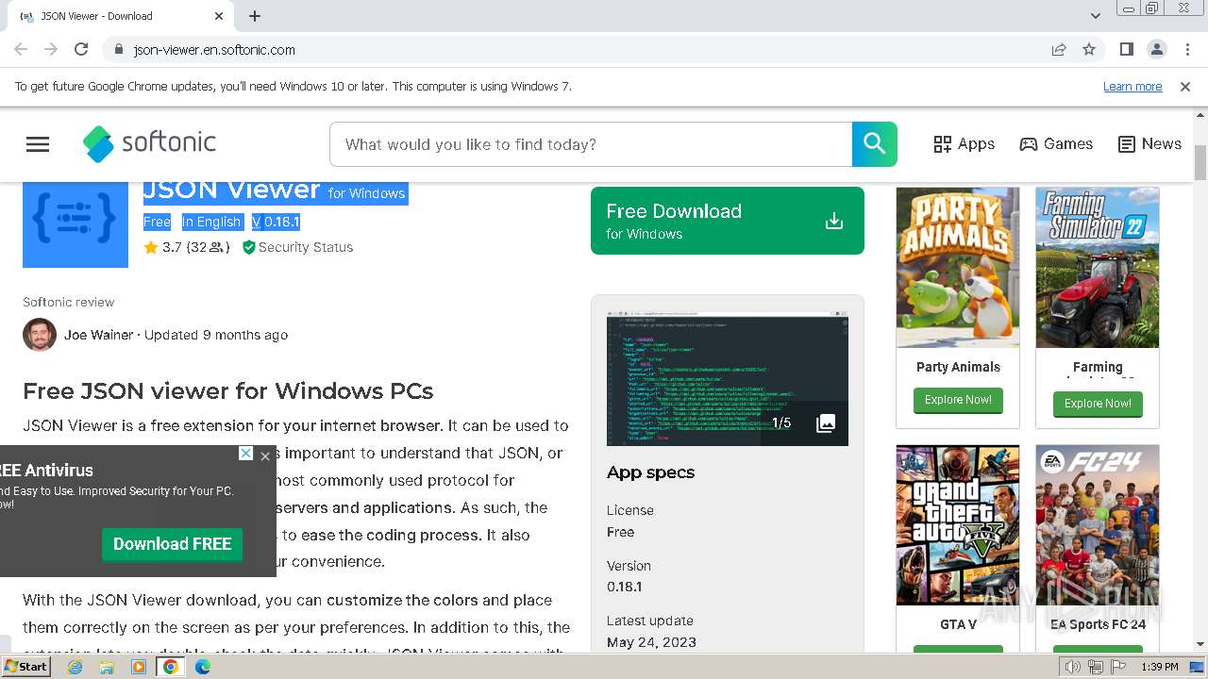
Task: Click the Windows Start button
Action: tap(26, 667)
